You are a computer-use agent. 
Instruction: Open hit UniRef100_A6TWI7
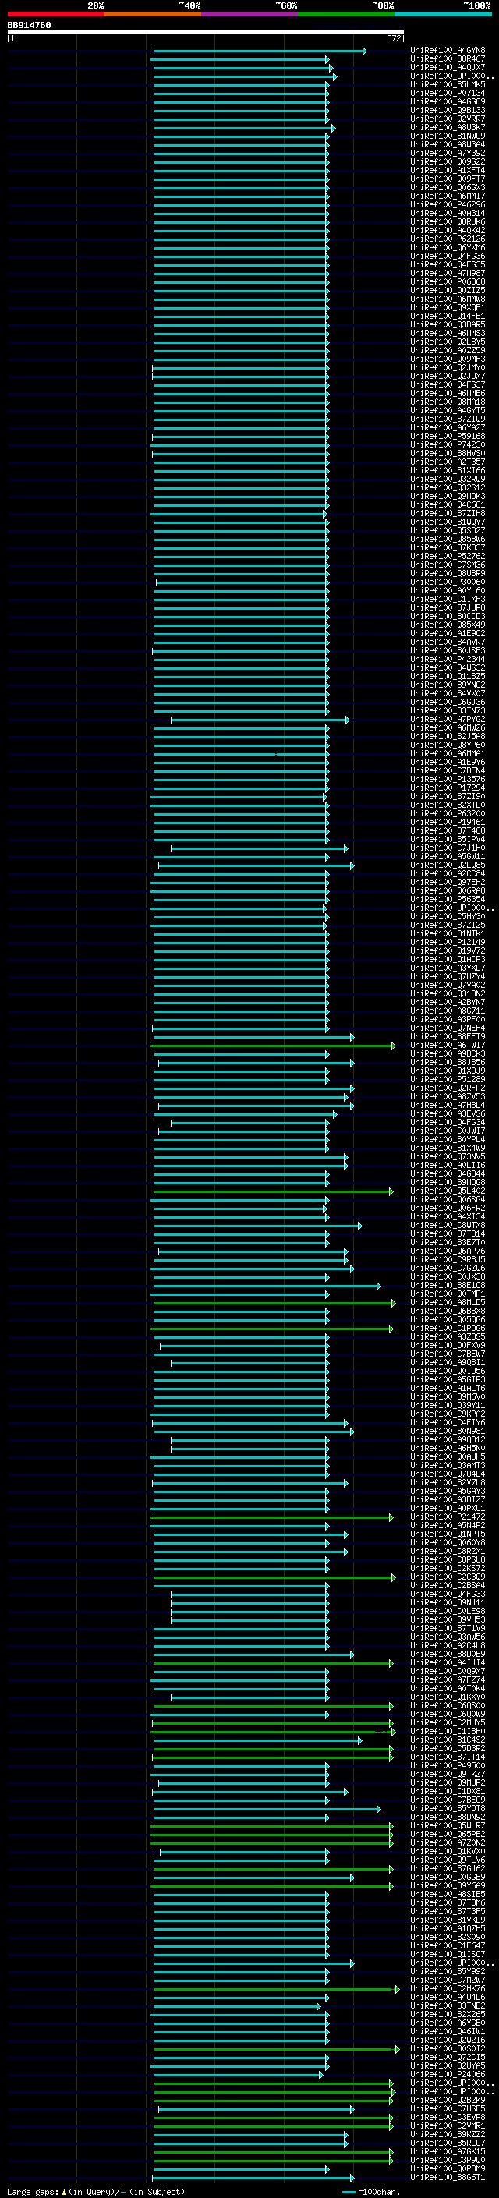(x=448, y=1046)
